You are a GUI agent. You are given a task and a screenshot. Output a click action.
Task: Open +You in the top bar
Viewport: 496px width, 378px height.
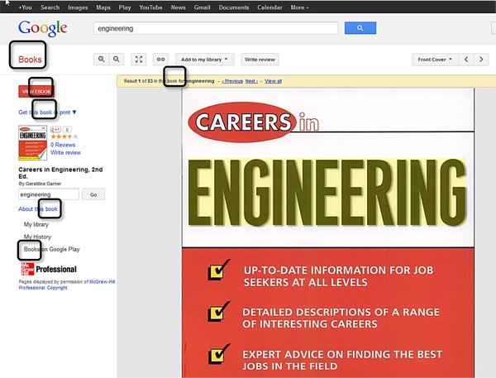[25, 7]
